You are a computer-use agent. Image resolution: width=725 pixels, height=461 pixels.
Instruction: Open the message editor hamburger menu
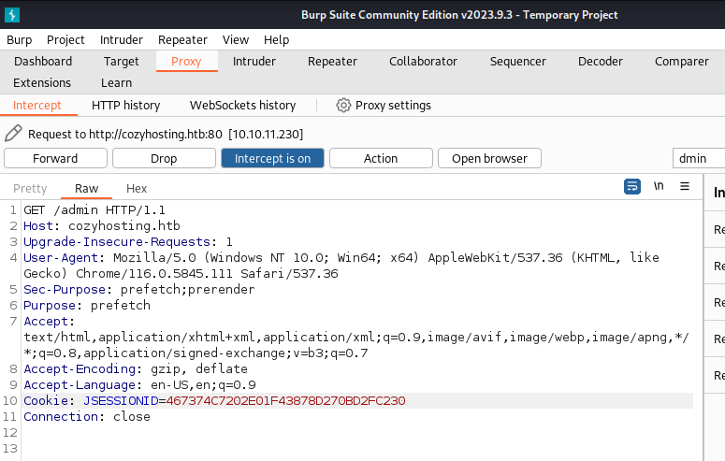[685, 186]
